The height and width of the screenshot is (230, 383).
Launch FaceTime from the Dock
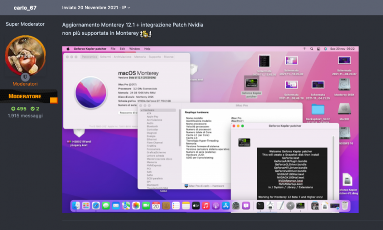[146, 206]
